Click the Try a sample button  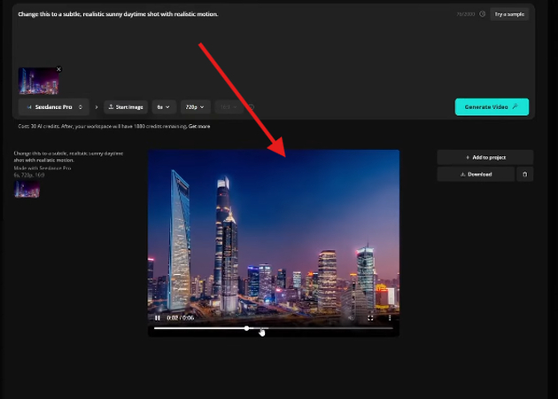tap(509, 14)
